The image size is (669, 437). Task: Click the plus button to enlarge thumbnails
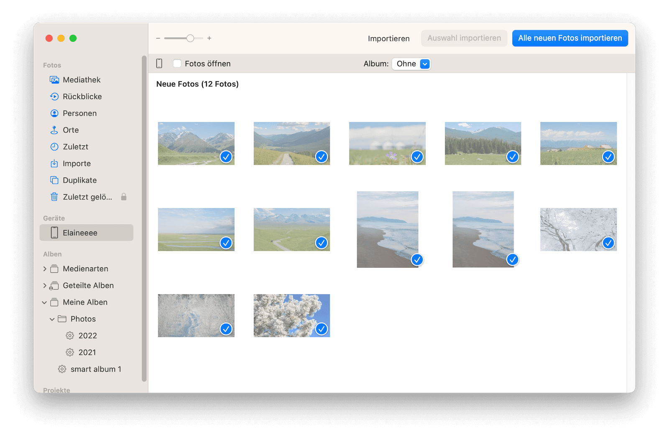tap(209, 38)
